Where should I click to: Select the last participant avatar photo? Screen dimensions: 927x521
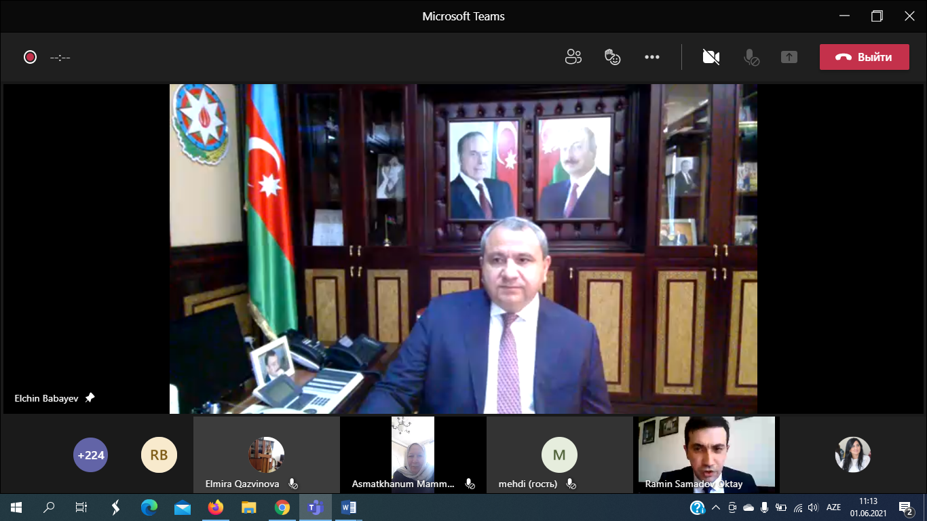852,455
